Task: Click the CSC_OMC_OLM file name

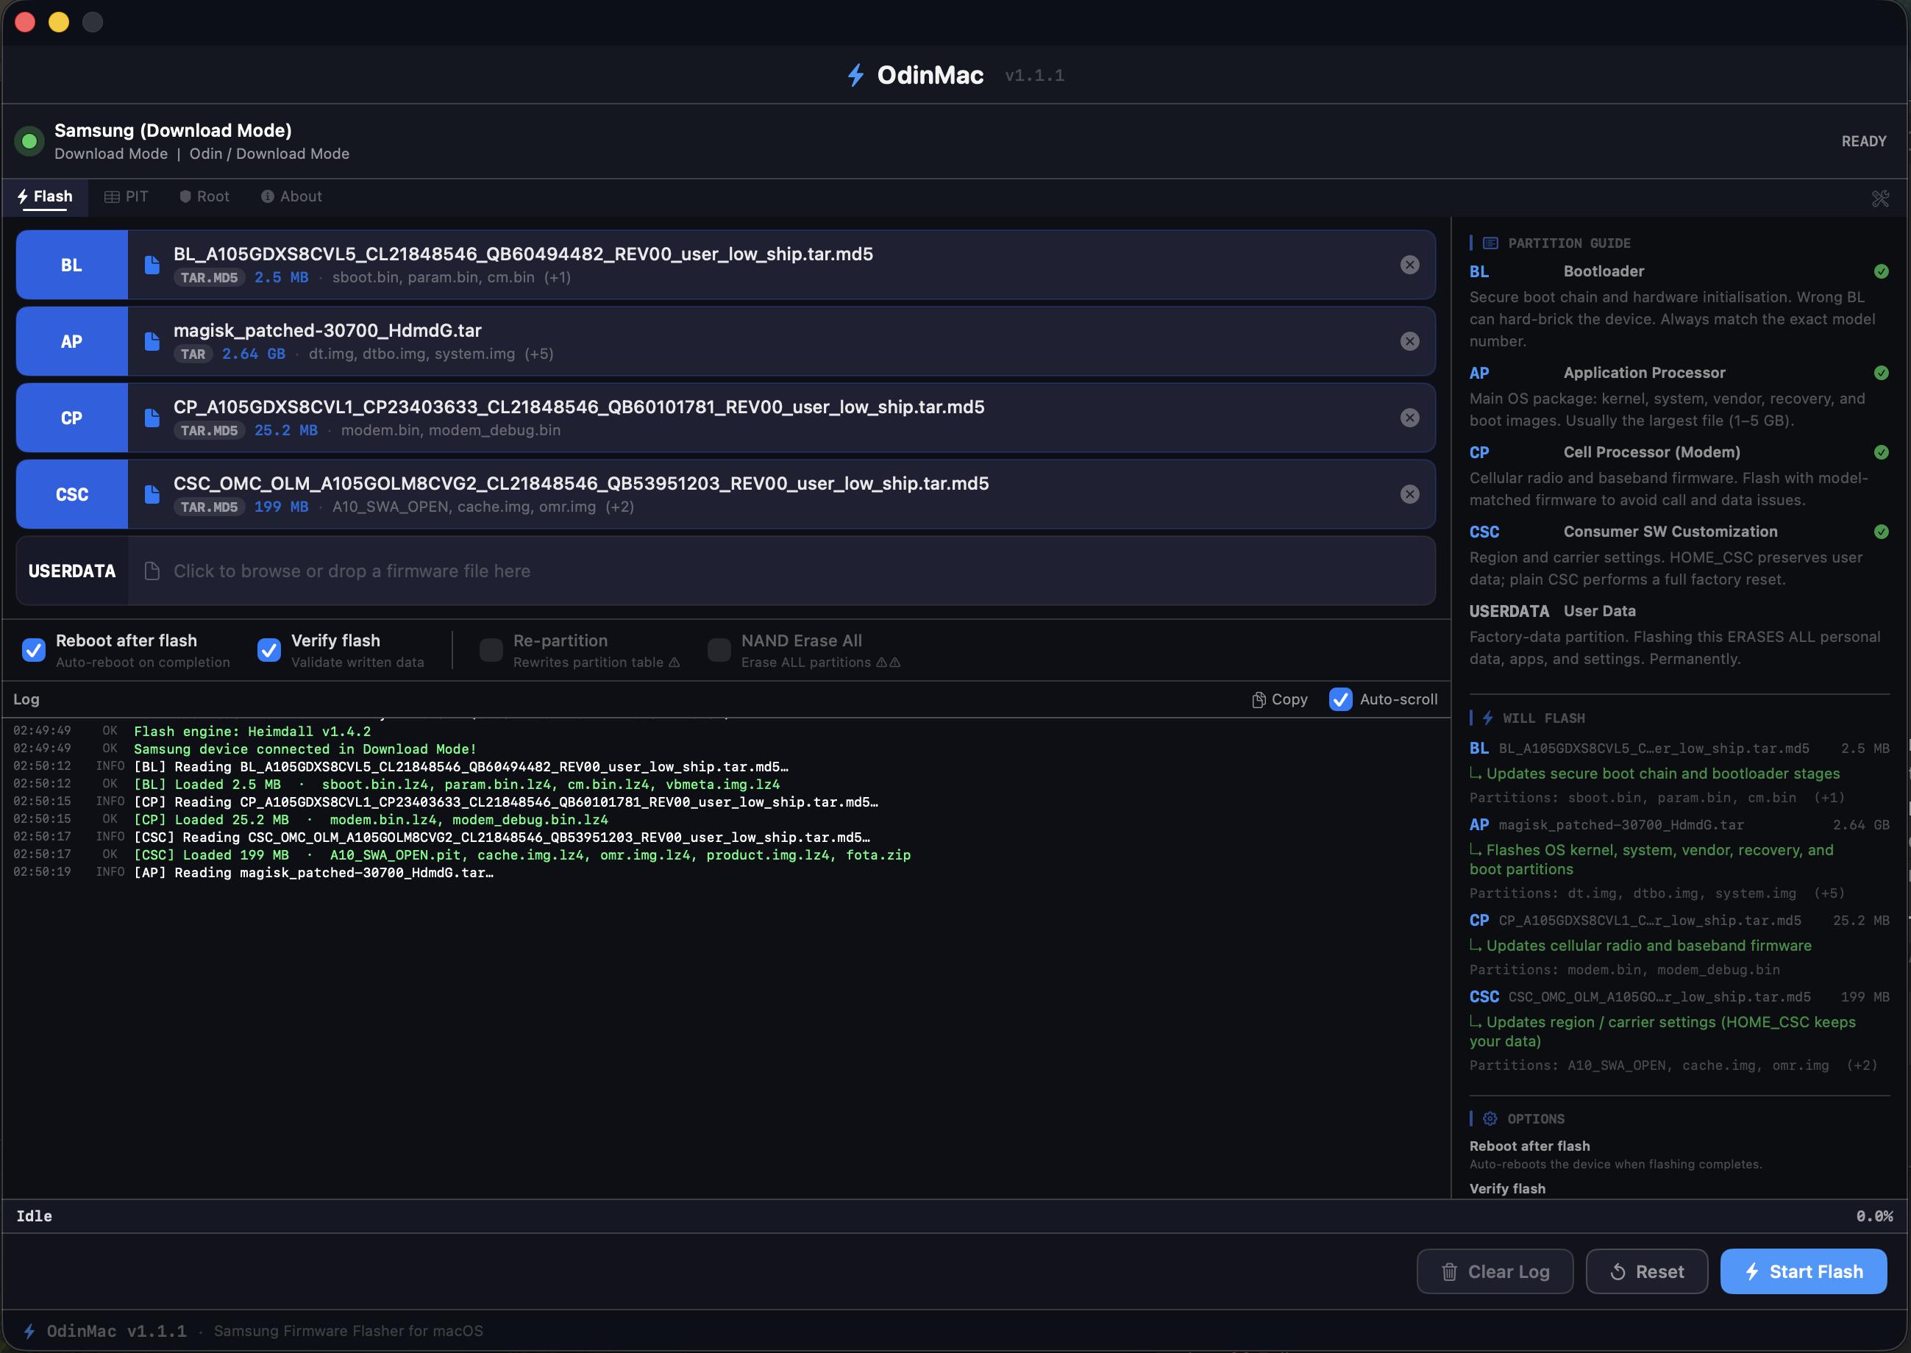Action: [581, 483]
